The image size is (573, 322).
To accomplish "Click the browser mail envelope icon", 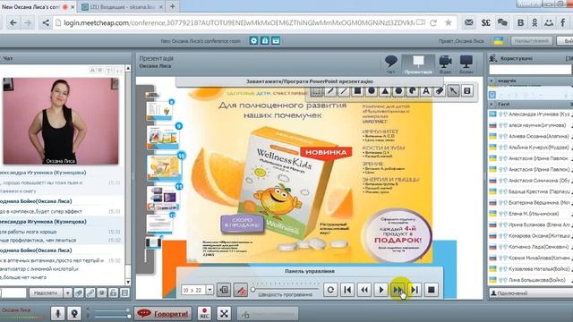I will (469, 22).
